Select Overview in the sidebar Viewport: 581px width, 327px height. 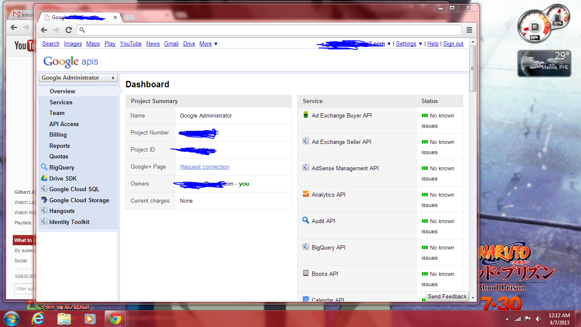tap(63, 91)
